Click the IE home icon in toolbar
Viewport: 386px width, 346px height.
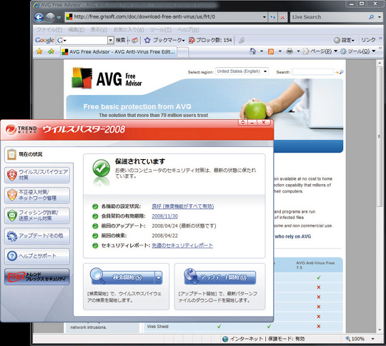[252, 51]
